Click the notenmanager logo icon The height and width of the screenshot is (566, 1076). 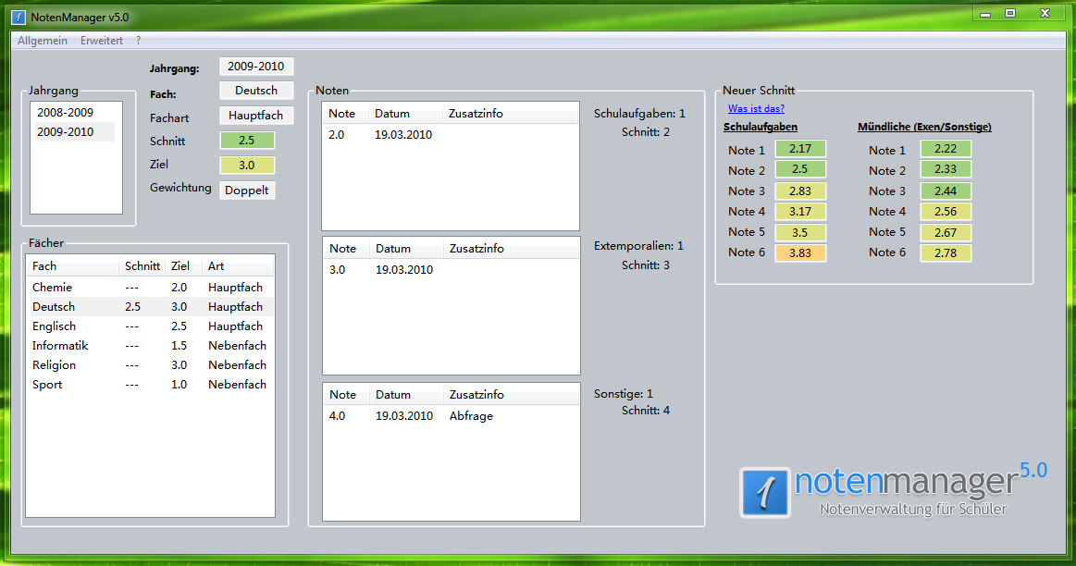tap(765, 492)
